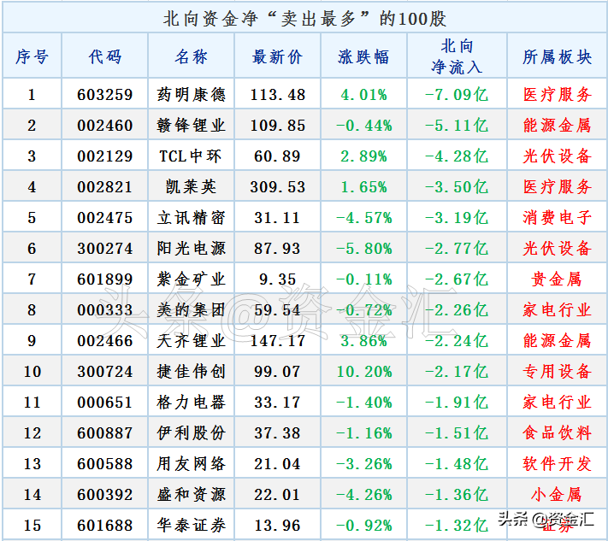Click the 医疗服务 sector in 凯莱英 row
The width and height of the screenshot is (608, 541).
pos(558,187)
